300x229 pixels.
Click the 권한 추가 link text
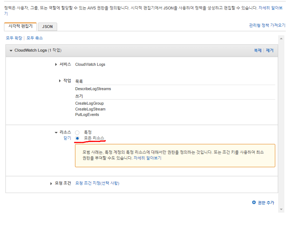point(266,203)
